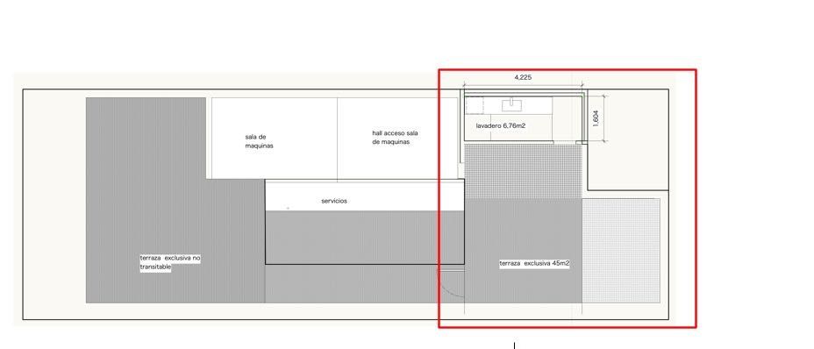Click the 'terraza exclusiva no transitable' label
The width and height of the screenshot is (814, 349).
pos(170,262)
